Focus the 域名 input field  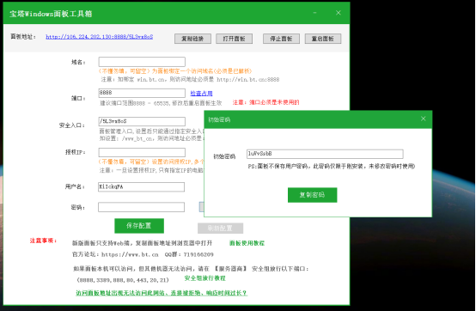point(142,62)
